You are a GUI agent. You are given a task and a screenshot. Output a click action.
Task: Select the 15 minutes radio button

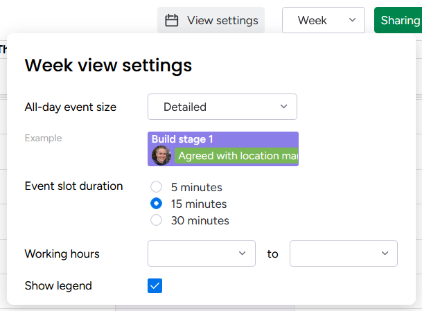[157, 204]
